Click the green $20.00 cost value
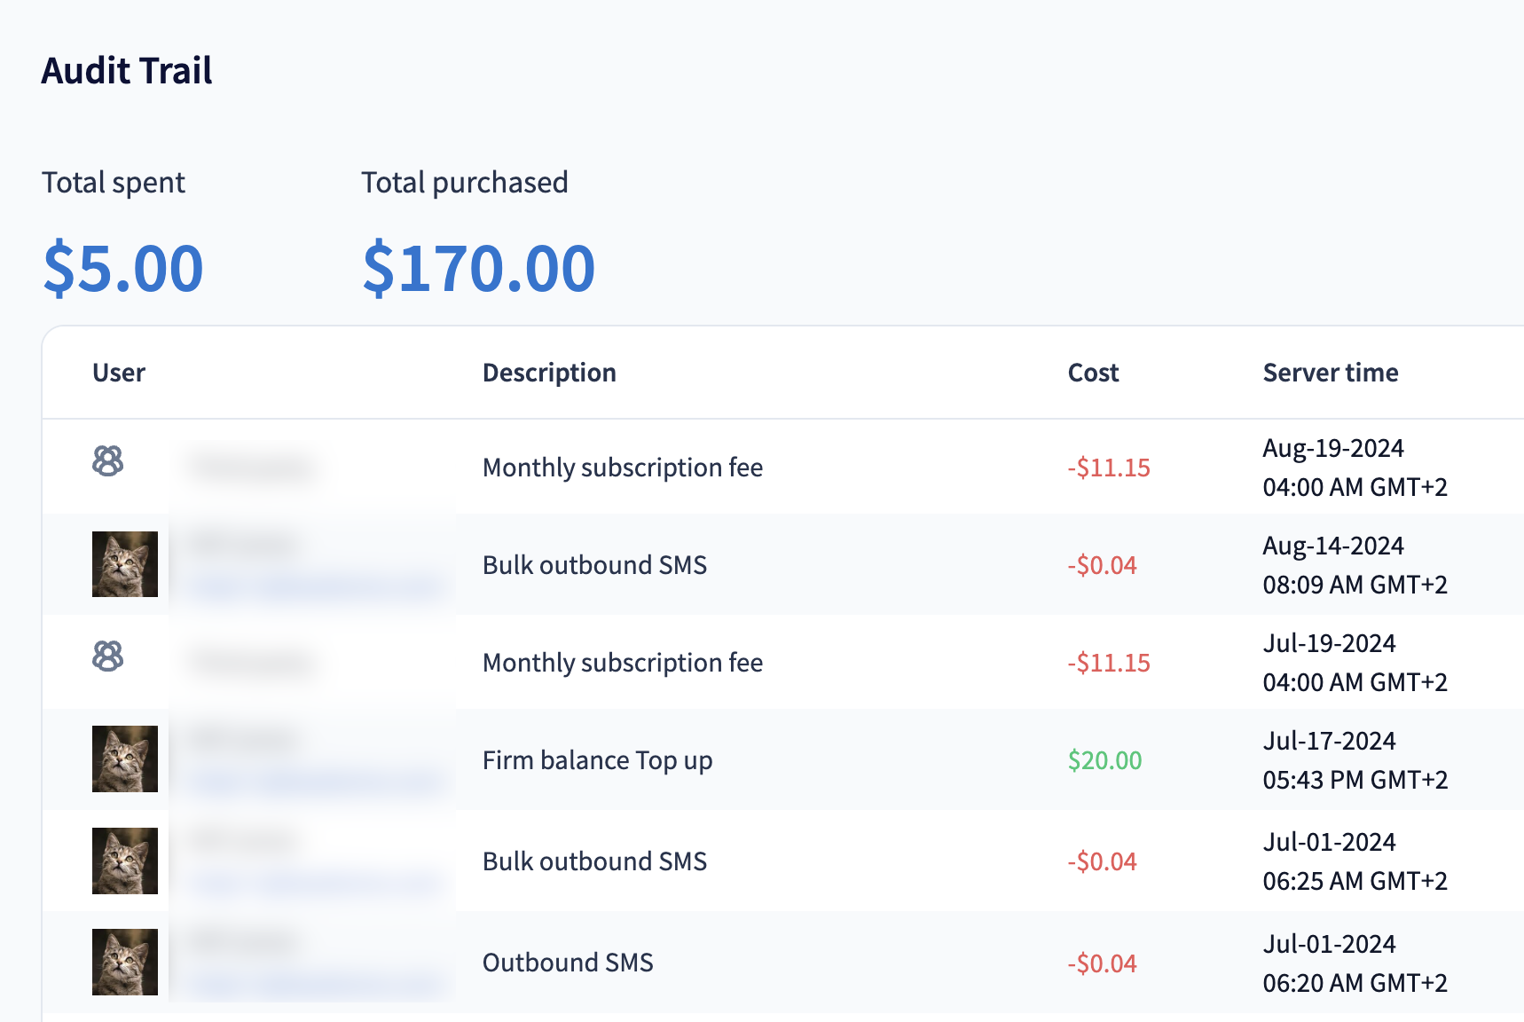 (1104, 760)
